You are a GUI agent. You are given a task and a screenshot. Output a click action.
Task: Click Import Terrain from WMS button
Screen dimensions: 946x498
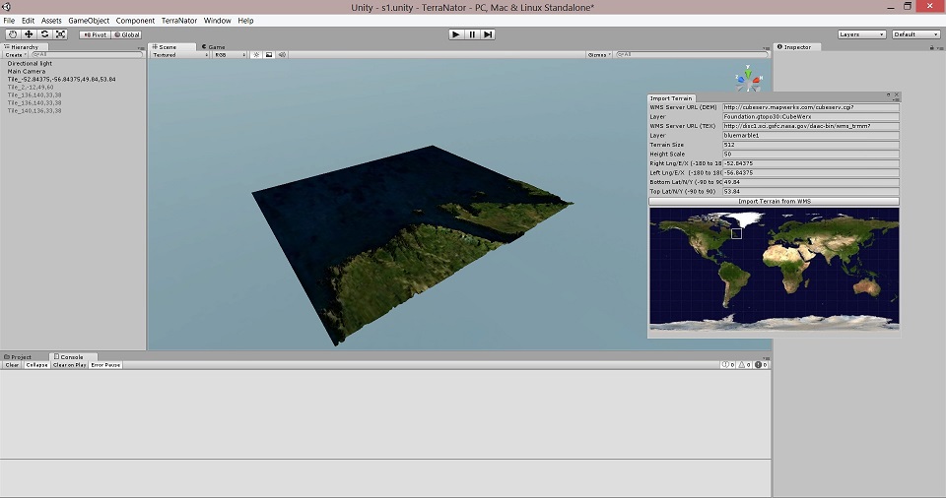point(774,201)
